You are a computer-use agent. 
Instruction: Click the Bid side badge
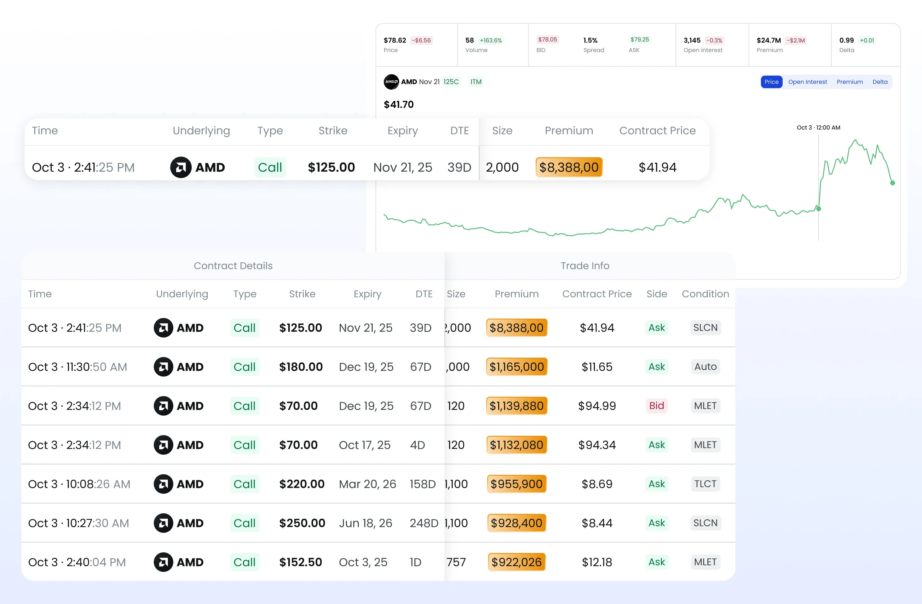point(656,406)
